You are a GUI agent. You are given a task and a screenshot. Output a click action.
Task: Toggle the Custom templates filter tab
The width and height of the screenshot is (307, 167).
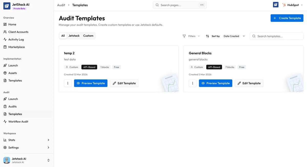click(88, 35)
